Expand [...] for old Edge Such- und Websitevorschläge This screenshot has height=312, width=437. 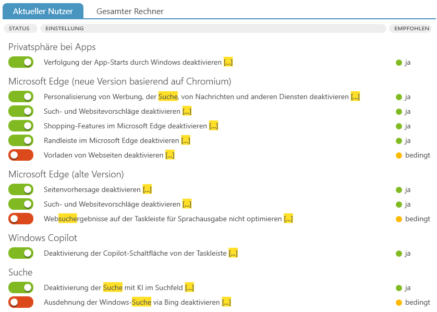tap(187, 204)
